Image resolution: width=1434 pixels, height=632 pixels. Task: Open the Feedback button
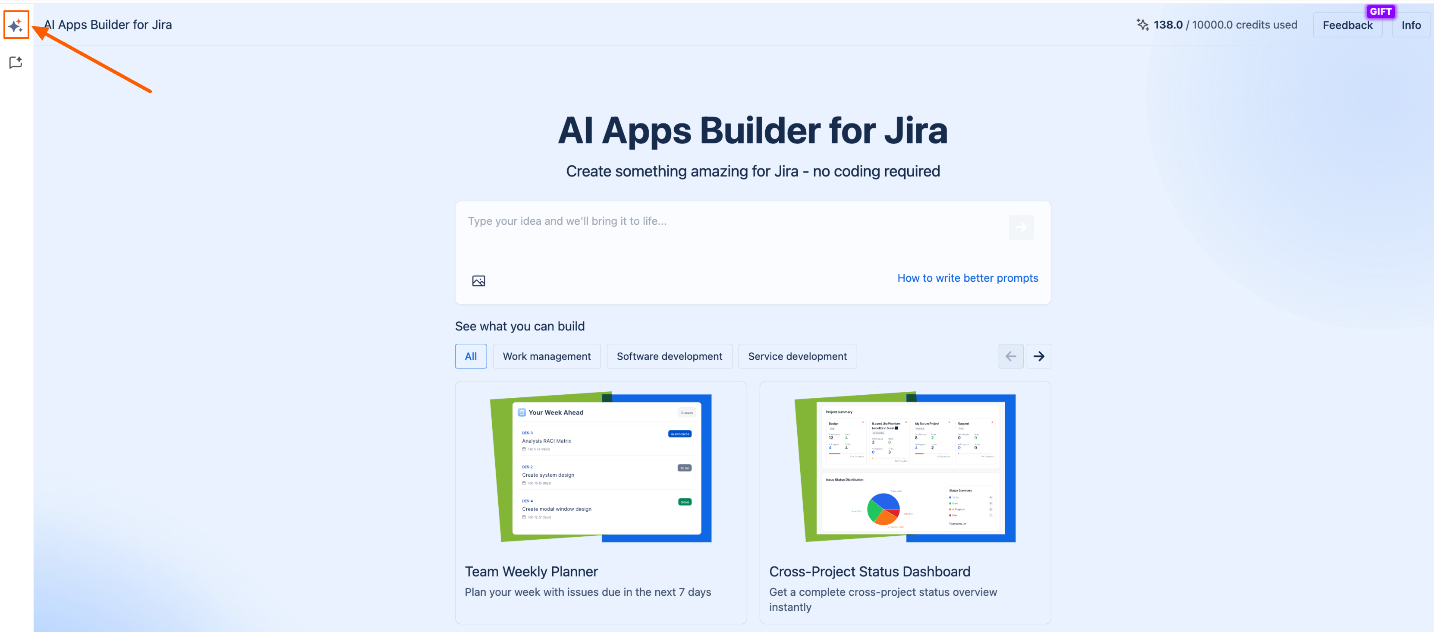point(1347,25)
